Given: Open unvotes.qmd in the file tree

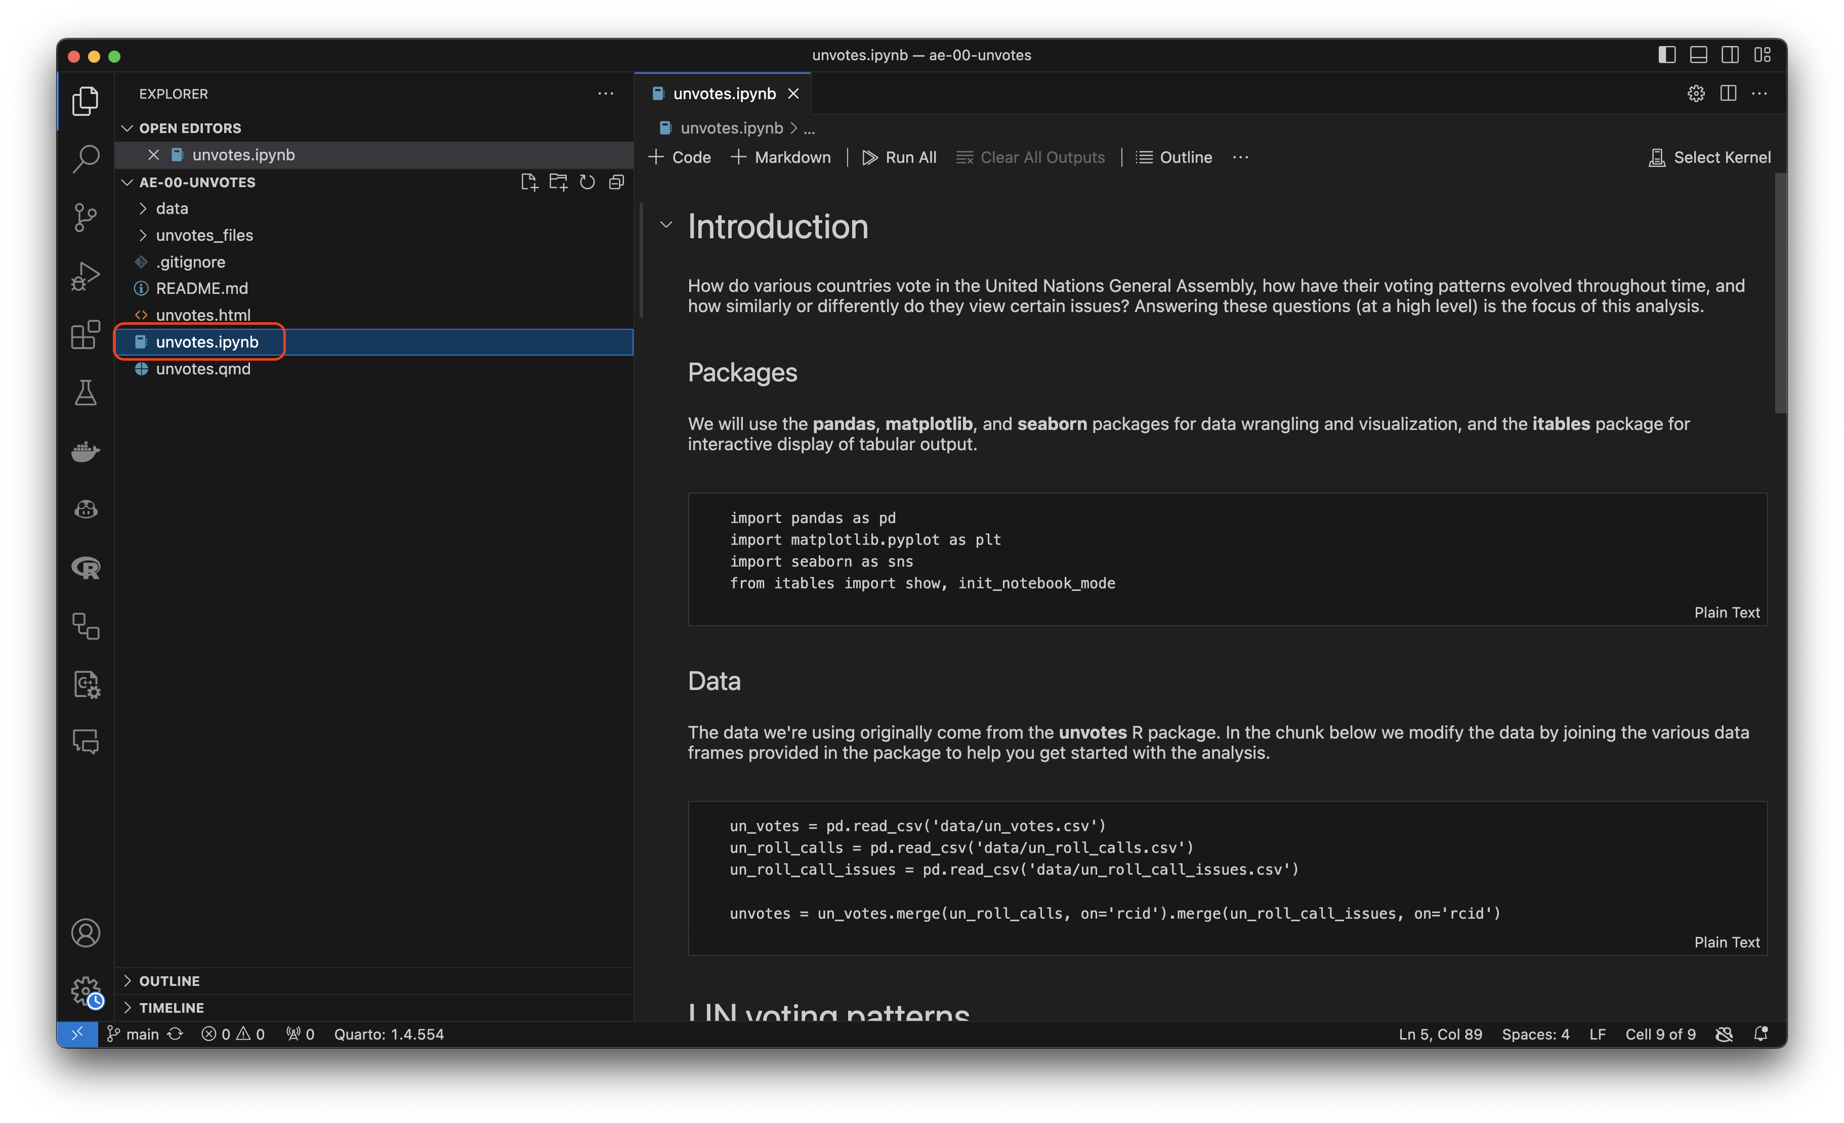Looking at the screenshot, I should click(203, 369).
